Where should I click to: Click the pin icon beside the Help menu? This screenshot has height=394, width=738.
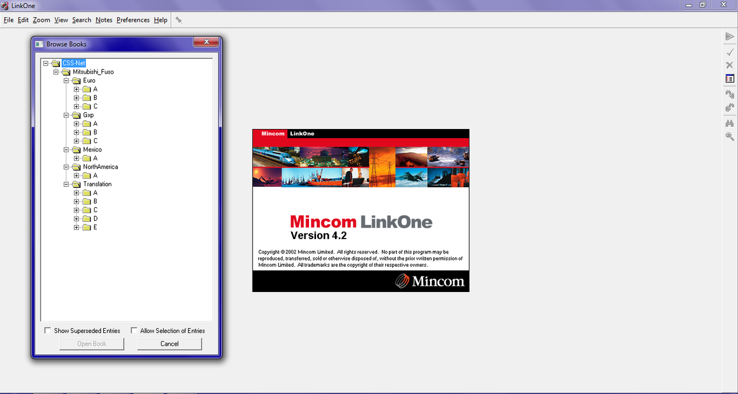click(x=179, y=20)
